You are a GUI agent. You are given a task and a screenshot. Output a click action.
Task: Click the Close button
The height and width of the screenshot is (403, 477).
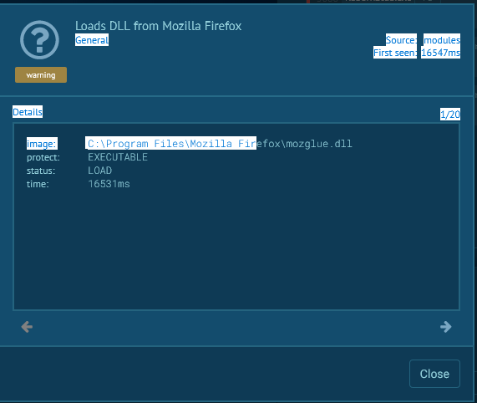click(434, 374)
